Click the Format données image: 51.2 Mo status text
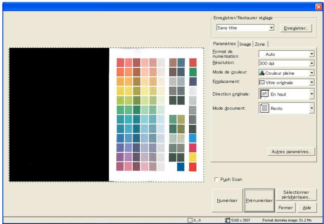 tap(287, 220)
